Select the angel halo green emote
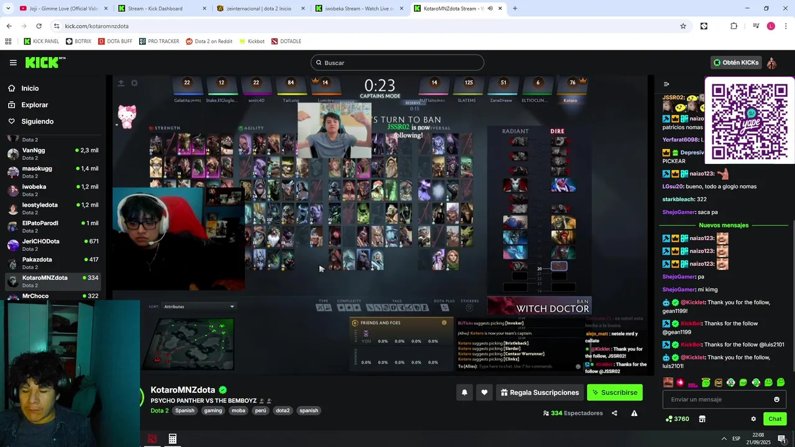The width and height of the screenshot is (795, 447). point(706,382)
